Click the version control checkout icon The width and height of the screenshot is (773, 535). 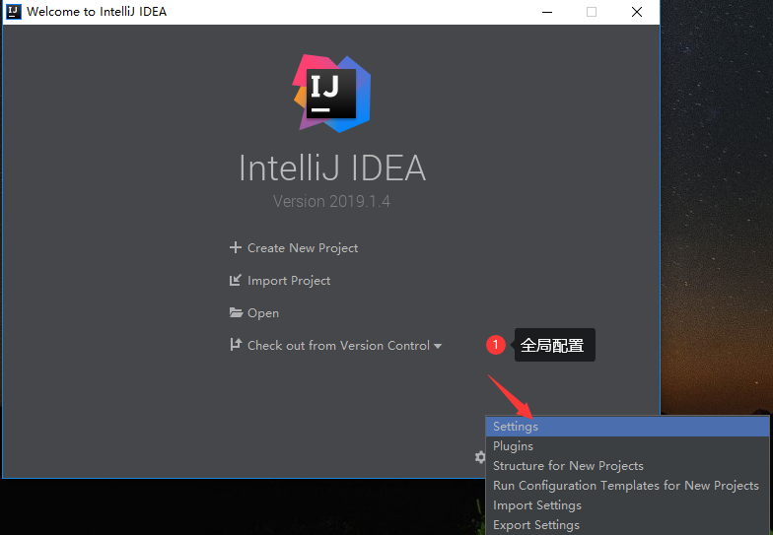(235, 346)
